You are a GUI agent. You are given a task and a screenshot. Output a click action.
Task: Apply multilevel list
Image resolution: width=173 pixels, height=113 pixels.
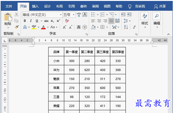[112, 15]
